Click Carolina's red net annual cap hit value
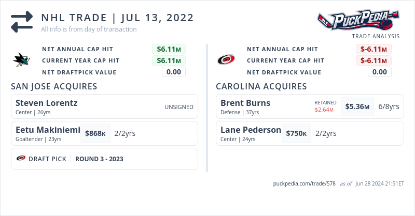The width and height of the screenshot is (415, 216). 374,49
